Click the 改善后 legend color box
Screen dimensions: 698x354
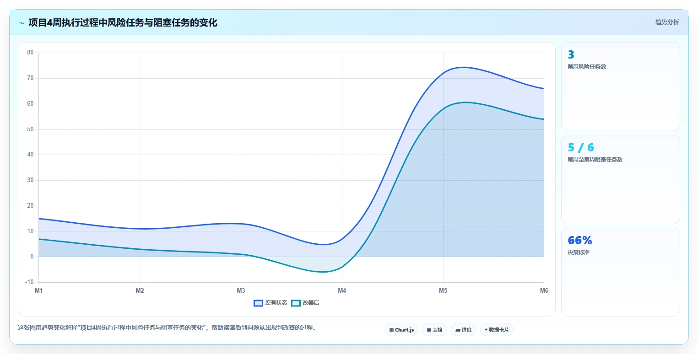coord(296,303)
